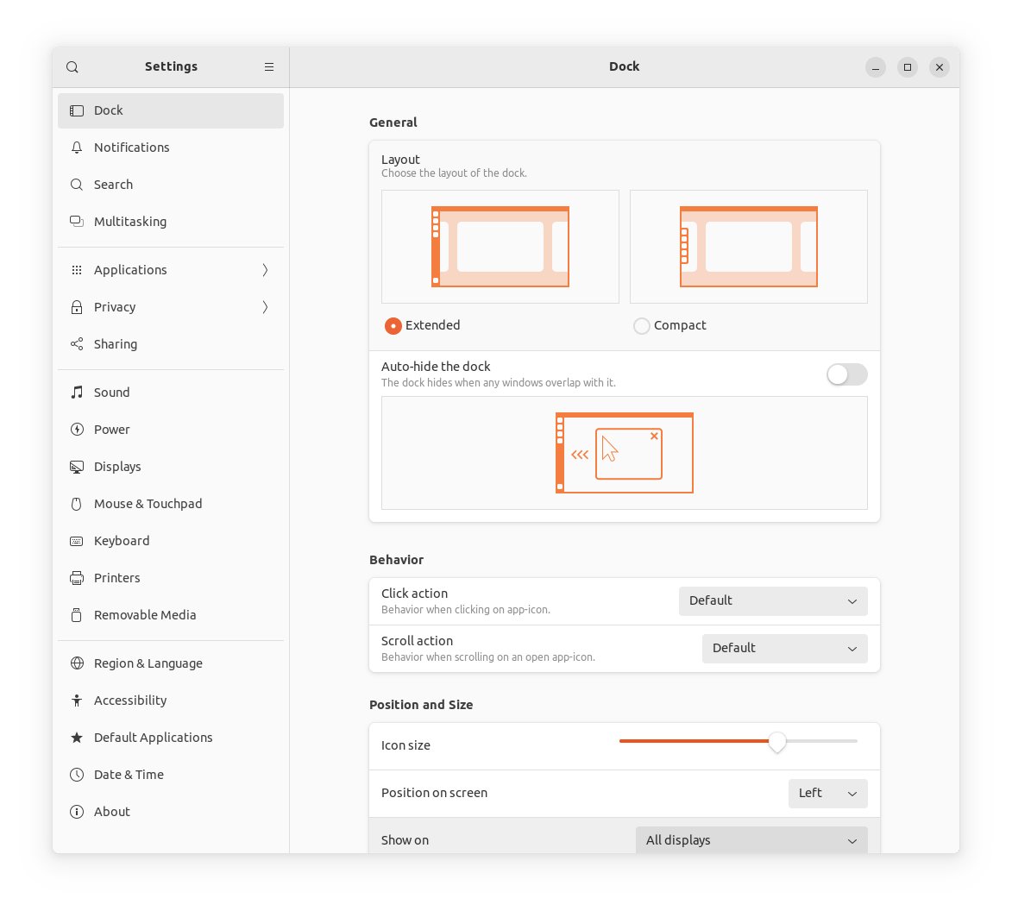Image resolution: width=1012 pixels, height=911 pixels.
Task: Select the Extended layout radio button
Action: point(393,325)
